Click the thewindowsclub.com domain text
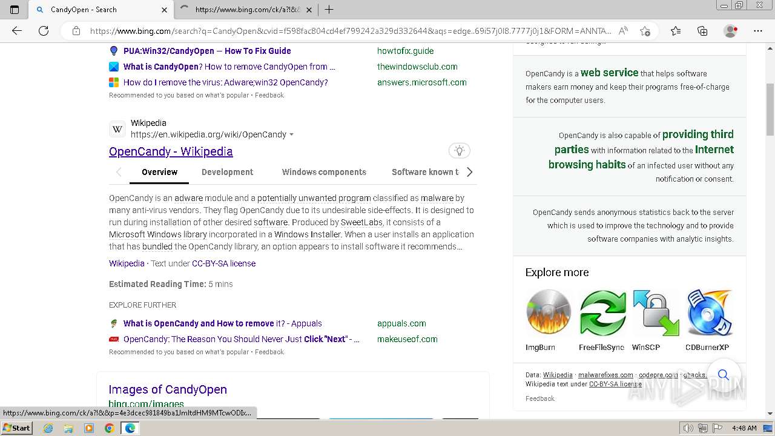775x436 pixels. pyautogui.click(x=417, y=67)
